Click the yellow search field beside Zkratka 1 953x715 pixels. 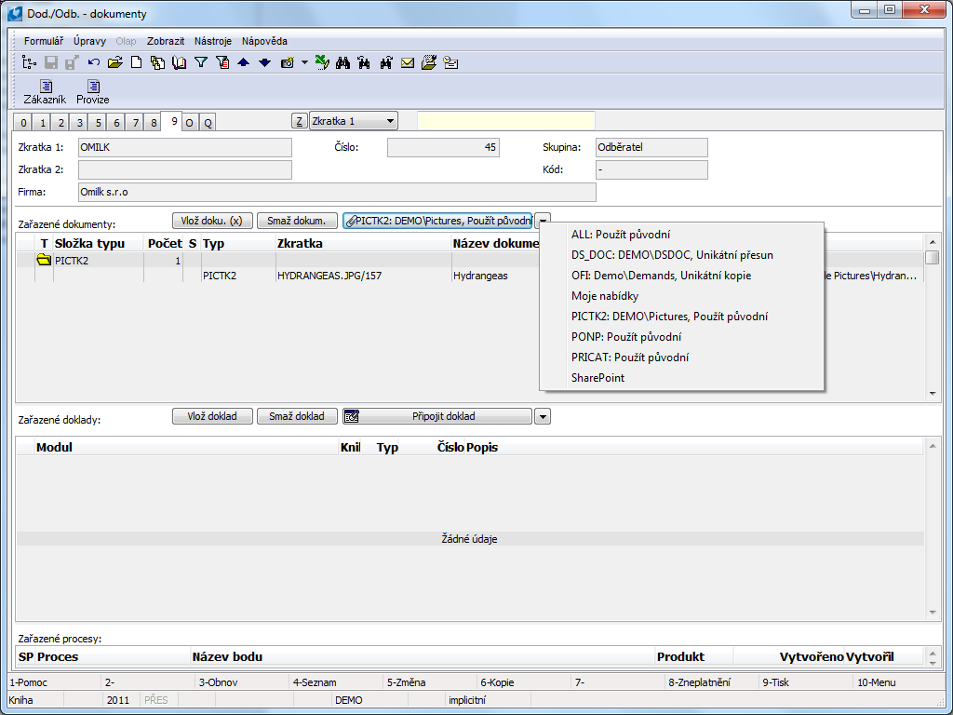(505, 121)
